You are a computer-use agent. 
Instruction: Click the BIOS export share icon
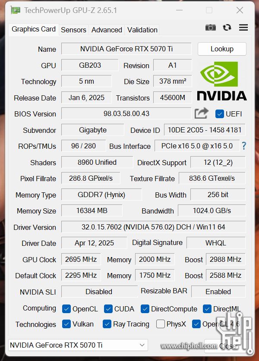click(202, 113)
